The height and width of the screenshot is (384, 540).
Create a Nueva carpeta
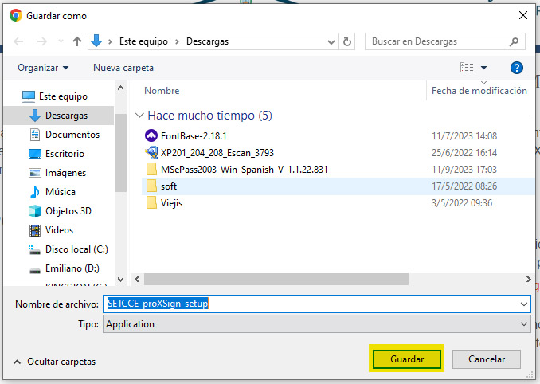pyautogui.click(x=123, y=68)
